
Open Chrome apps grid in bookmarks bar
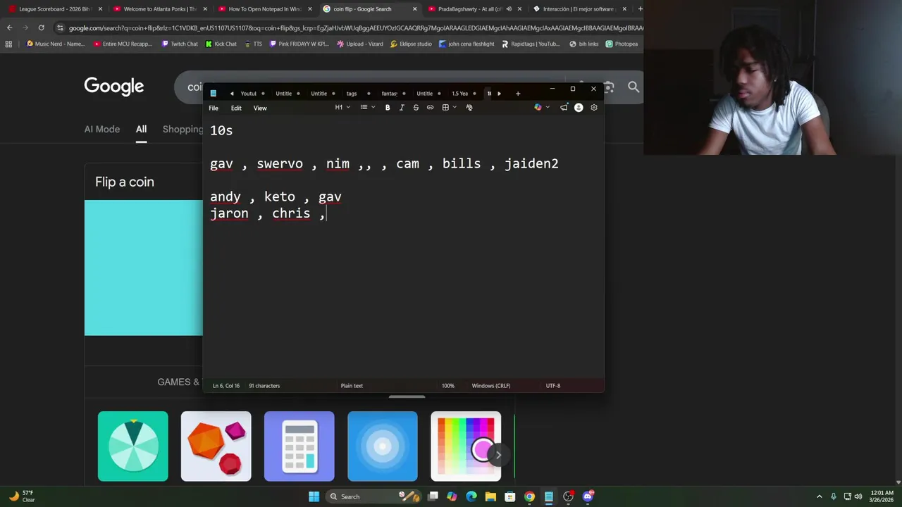click(8, 44)
